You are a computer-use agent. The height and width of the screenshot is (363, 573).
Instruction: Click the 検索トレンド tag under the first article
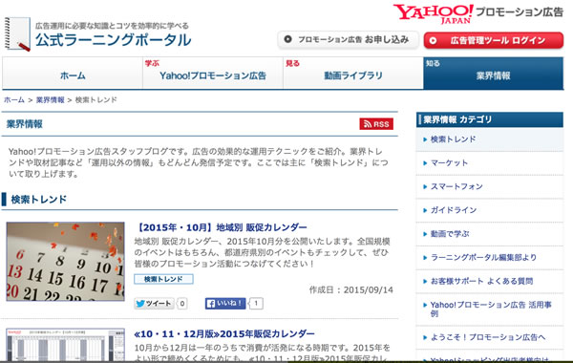coord(163,279)
